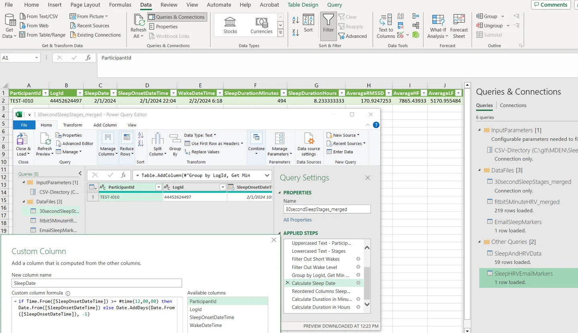578x333 pixels.
Task: Open SleepDate column filter dropdown
Action: click(x=113, y=93)
